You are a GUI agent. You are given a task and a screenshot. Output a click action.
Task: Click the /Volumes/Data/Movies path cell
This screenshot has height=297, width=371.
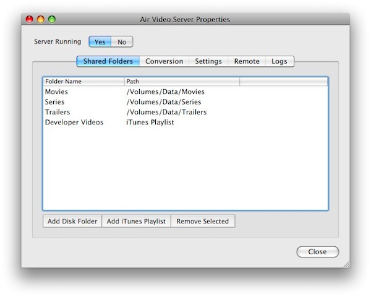(165, 92)
